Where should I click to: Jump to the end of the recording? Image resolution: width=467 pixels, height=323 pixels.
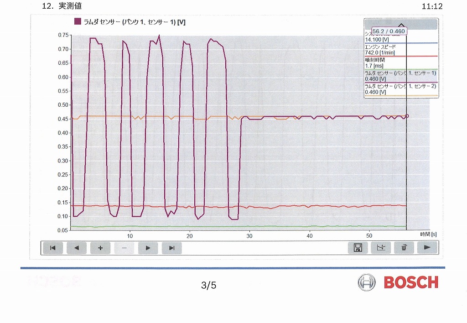tap(172, 248)
